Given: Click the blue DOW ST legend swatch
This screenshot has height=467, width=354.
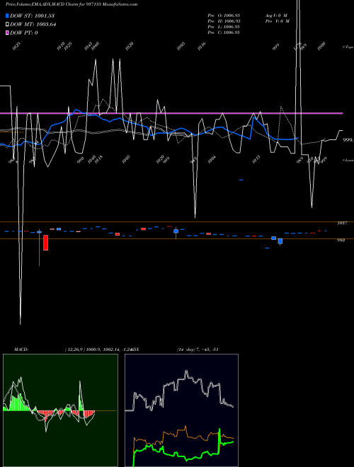Looking at the screenshot, I should point(8,16).
